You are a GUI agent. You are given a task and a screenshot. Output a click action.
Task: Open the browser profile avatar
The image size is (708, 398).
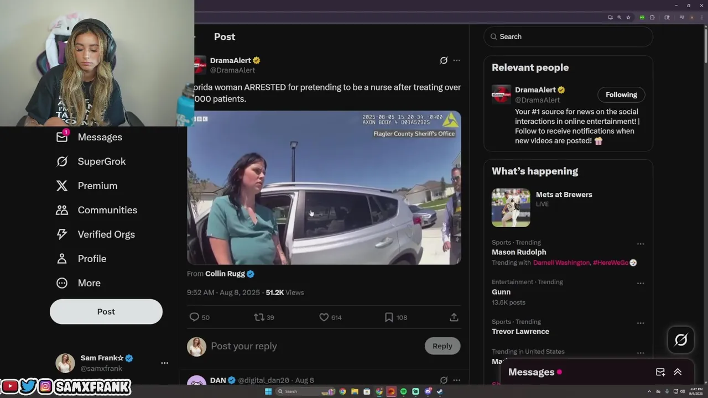[x=692, y=17]
